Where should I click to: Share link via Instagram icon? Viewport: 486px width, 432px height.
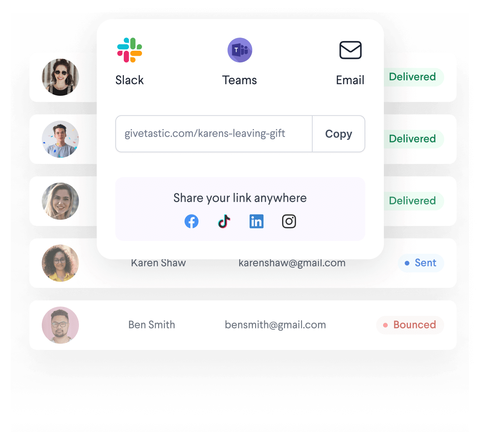[289, 221]
